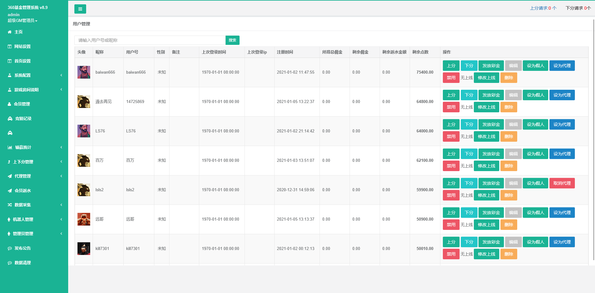Toggle 禁用 for user baiwan666
This screenshot has width=595, height=293.
pos(451,78)
